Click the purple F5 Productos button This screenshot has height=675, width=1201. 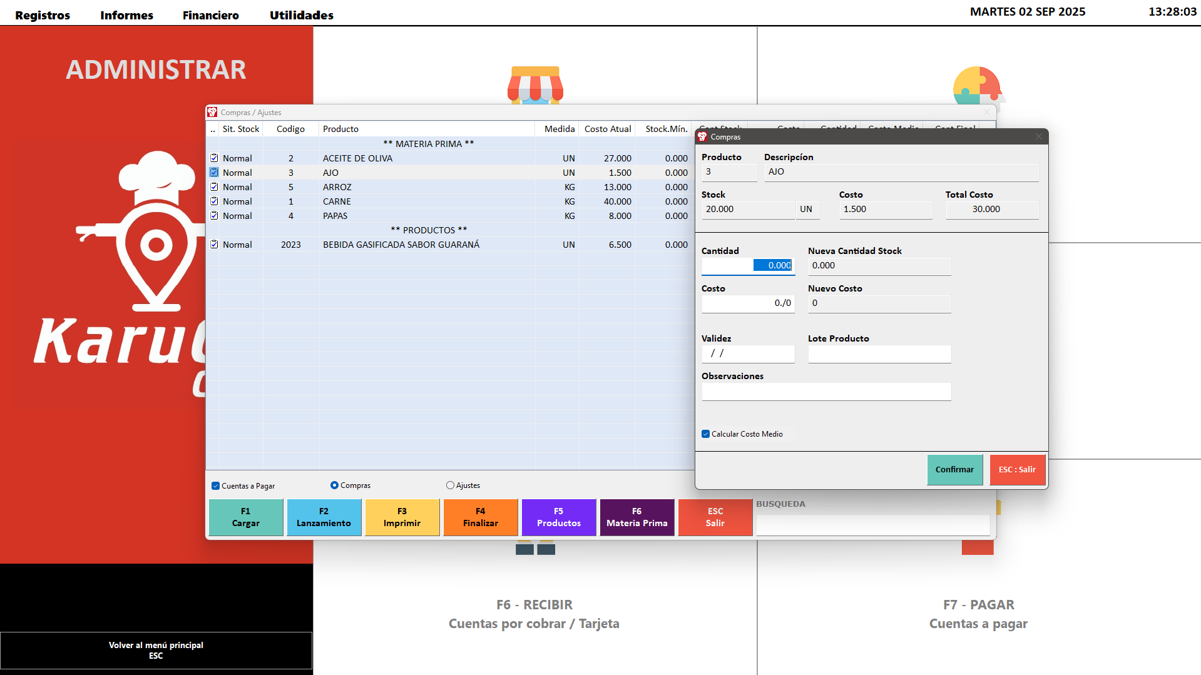(x=558, y=517)
